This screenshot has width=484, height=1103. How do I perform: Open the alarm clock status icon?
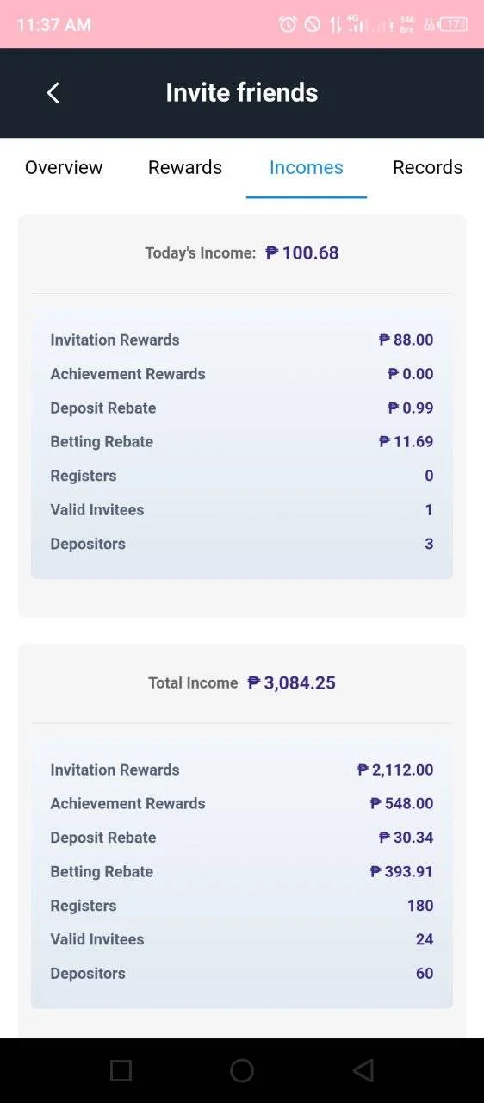pos(288,24)
